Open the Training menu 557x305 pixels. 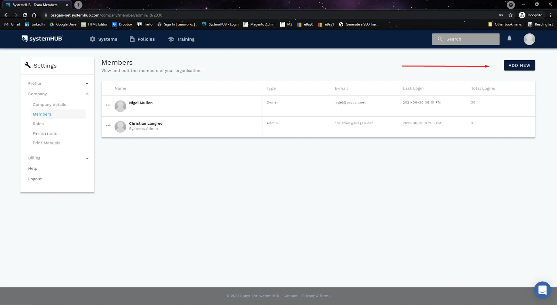[181, 39]
